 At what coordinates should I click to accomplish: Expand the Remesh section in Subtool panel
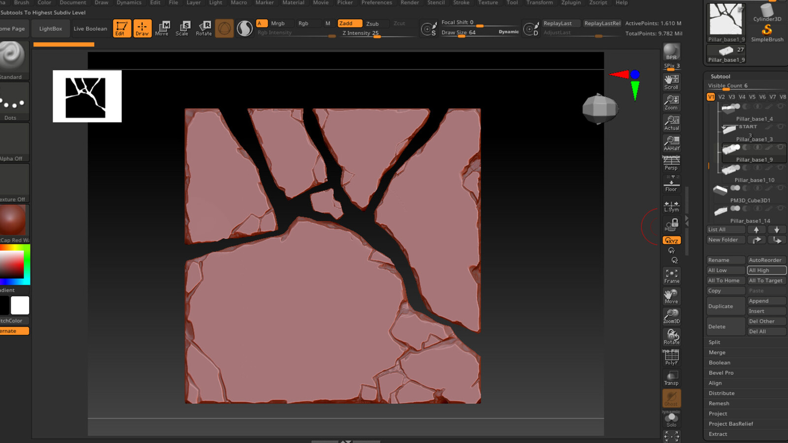tap(719, 404)
